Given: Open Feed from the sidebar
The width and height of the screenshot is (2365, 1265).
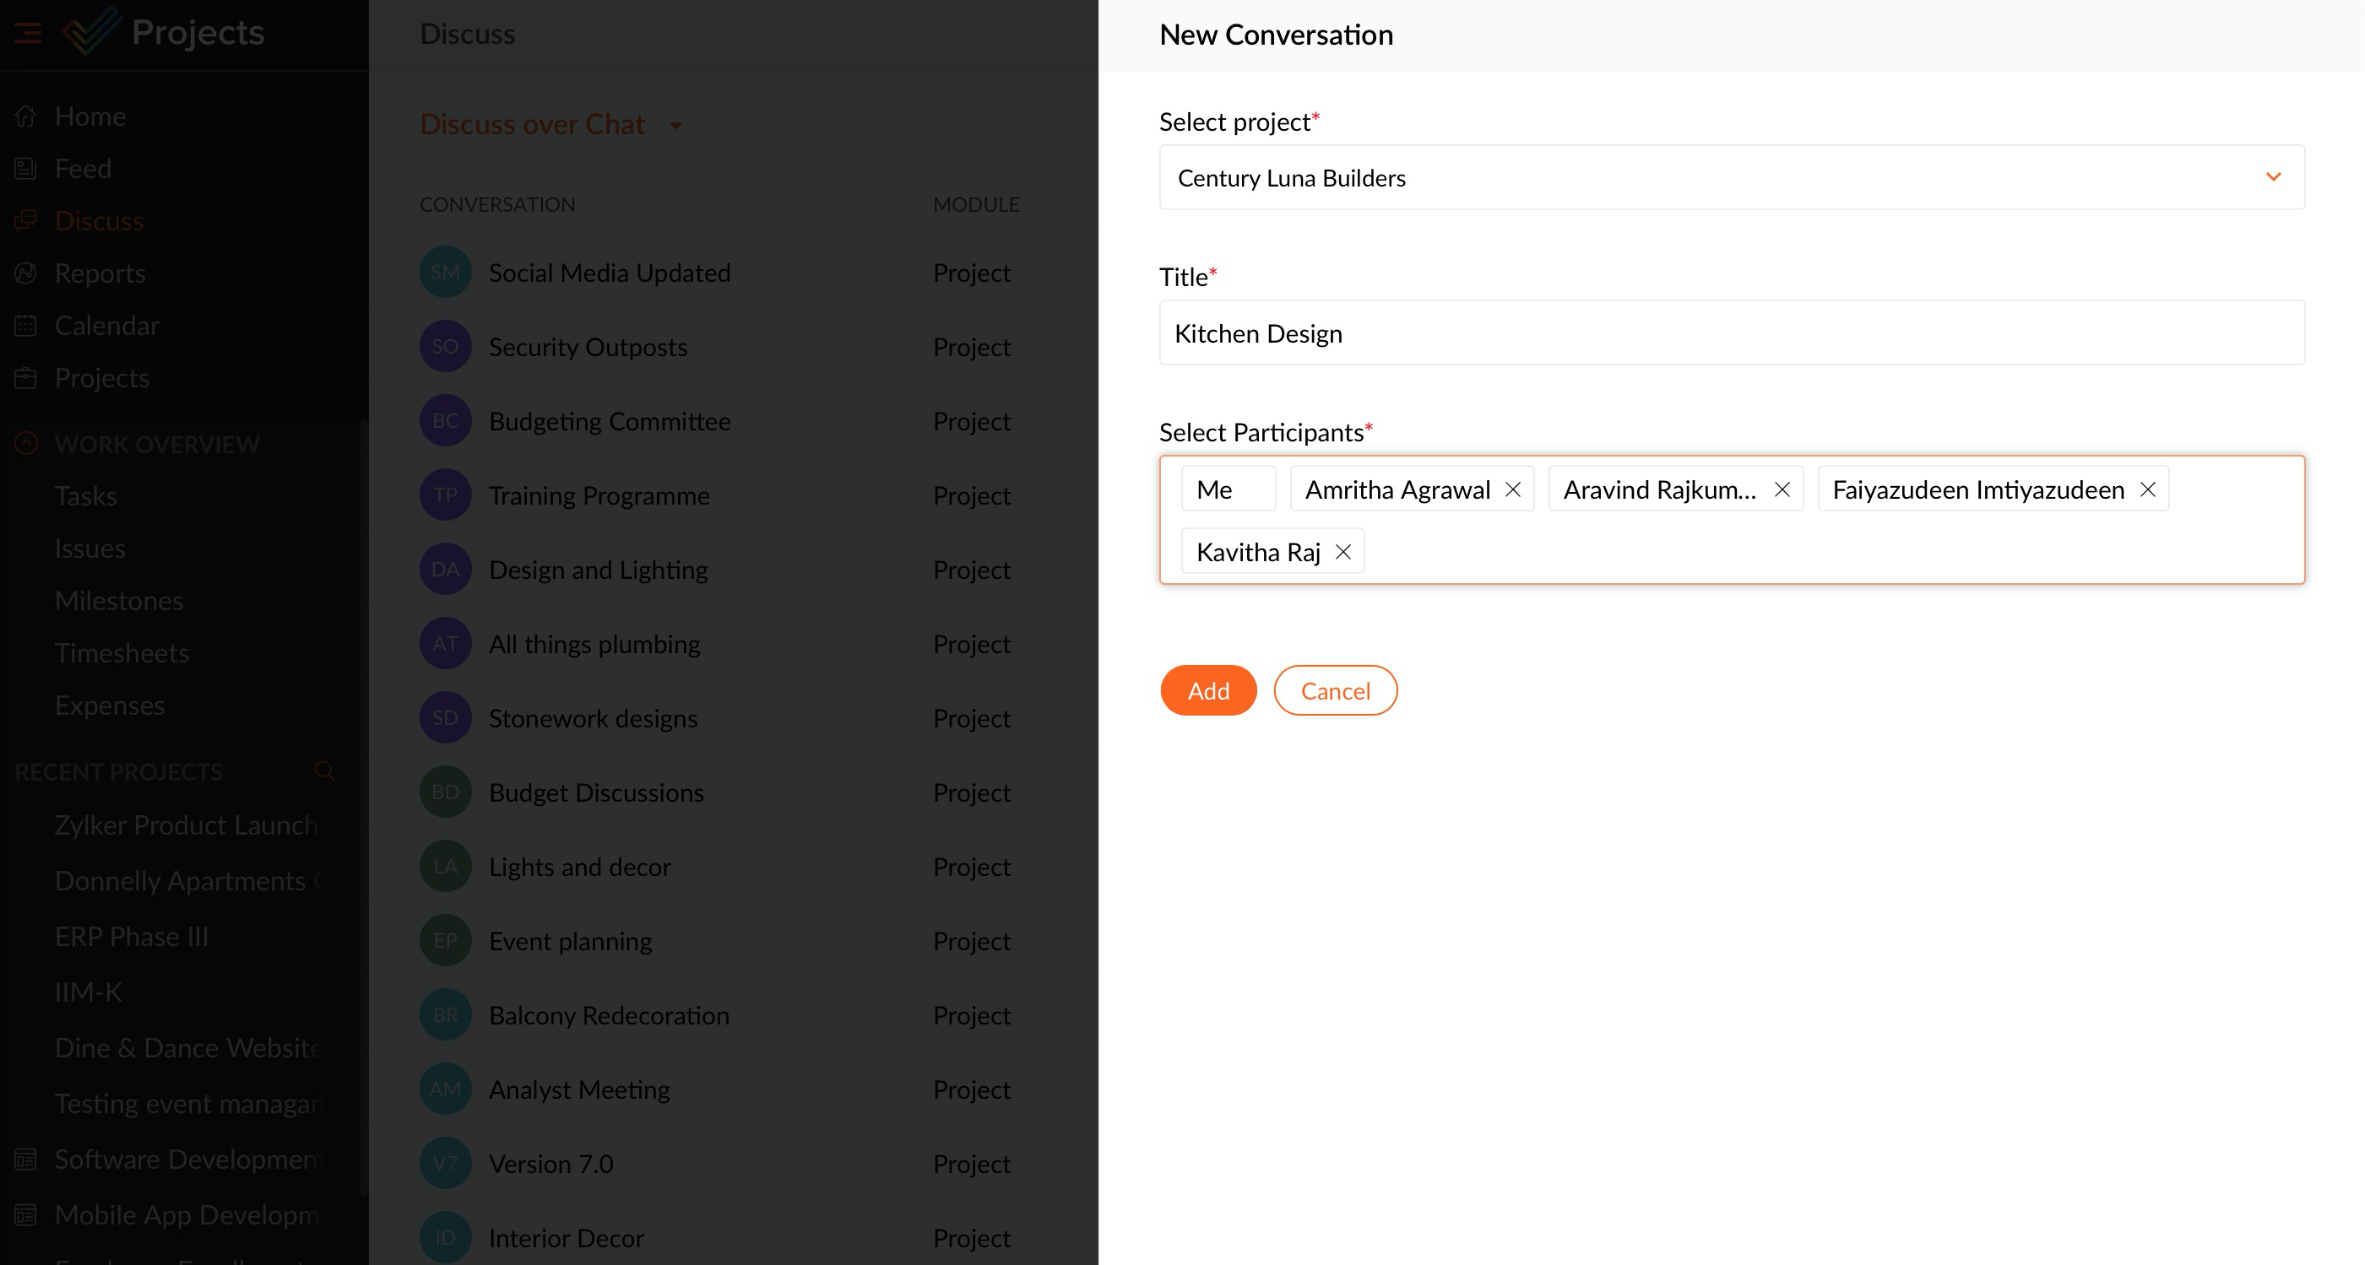Looking at the screenshot, I should point(83,169).
